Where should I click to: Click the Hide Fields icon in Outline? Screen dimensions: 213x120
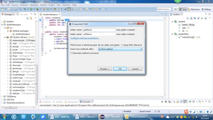[x=195, y=18]
